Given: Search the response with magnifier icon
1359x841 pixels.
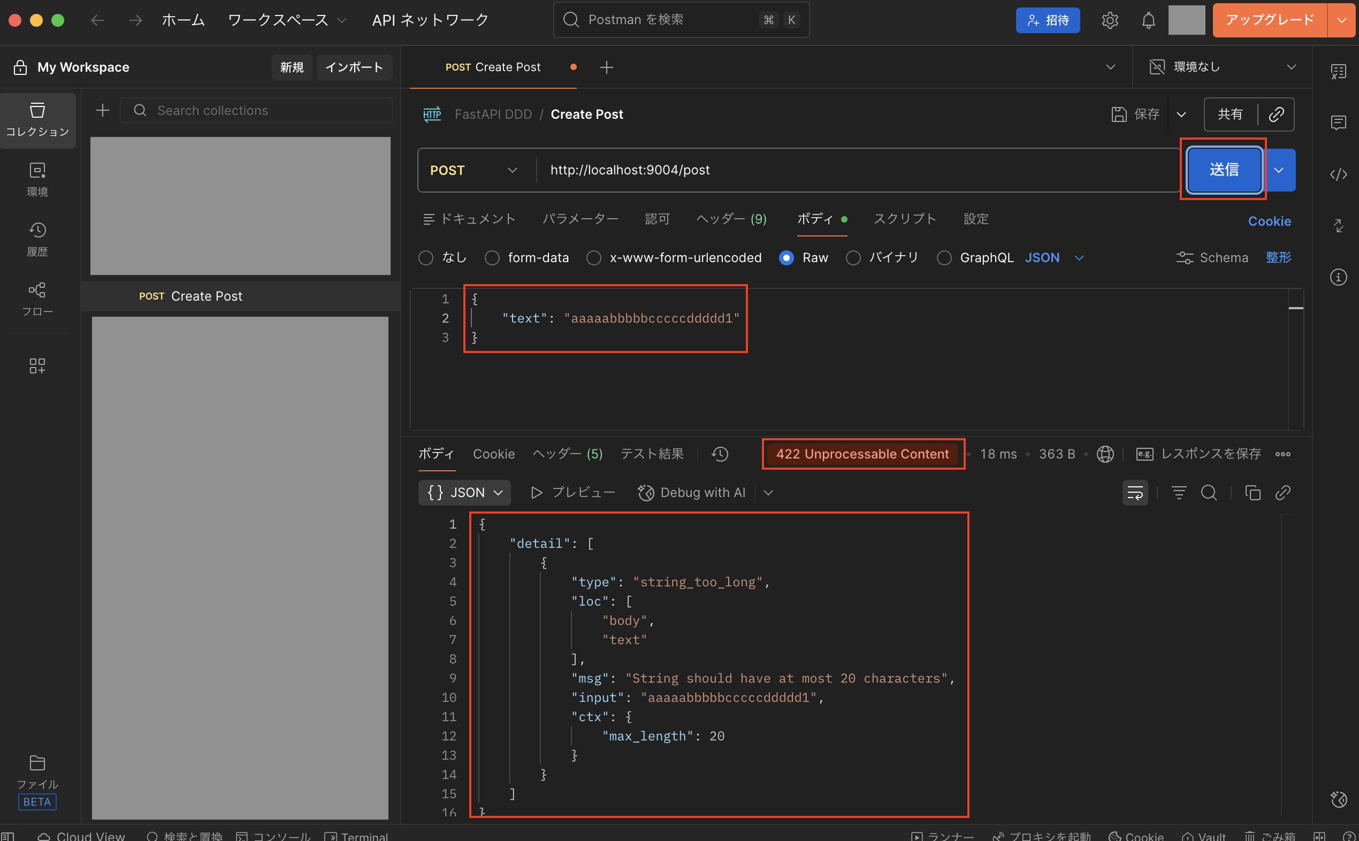Looking at the screenshot, I should pyautogui.click(x=1208, y=492).
